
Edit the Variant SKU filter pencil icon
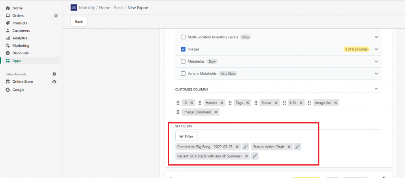[x=255, y=156]
